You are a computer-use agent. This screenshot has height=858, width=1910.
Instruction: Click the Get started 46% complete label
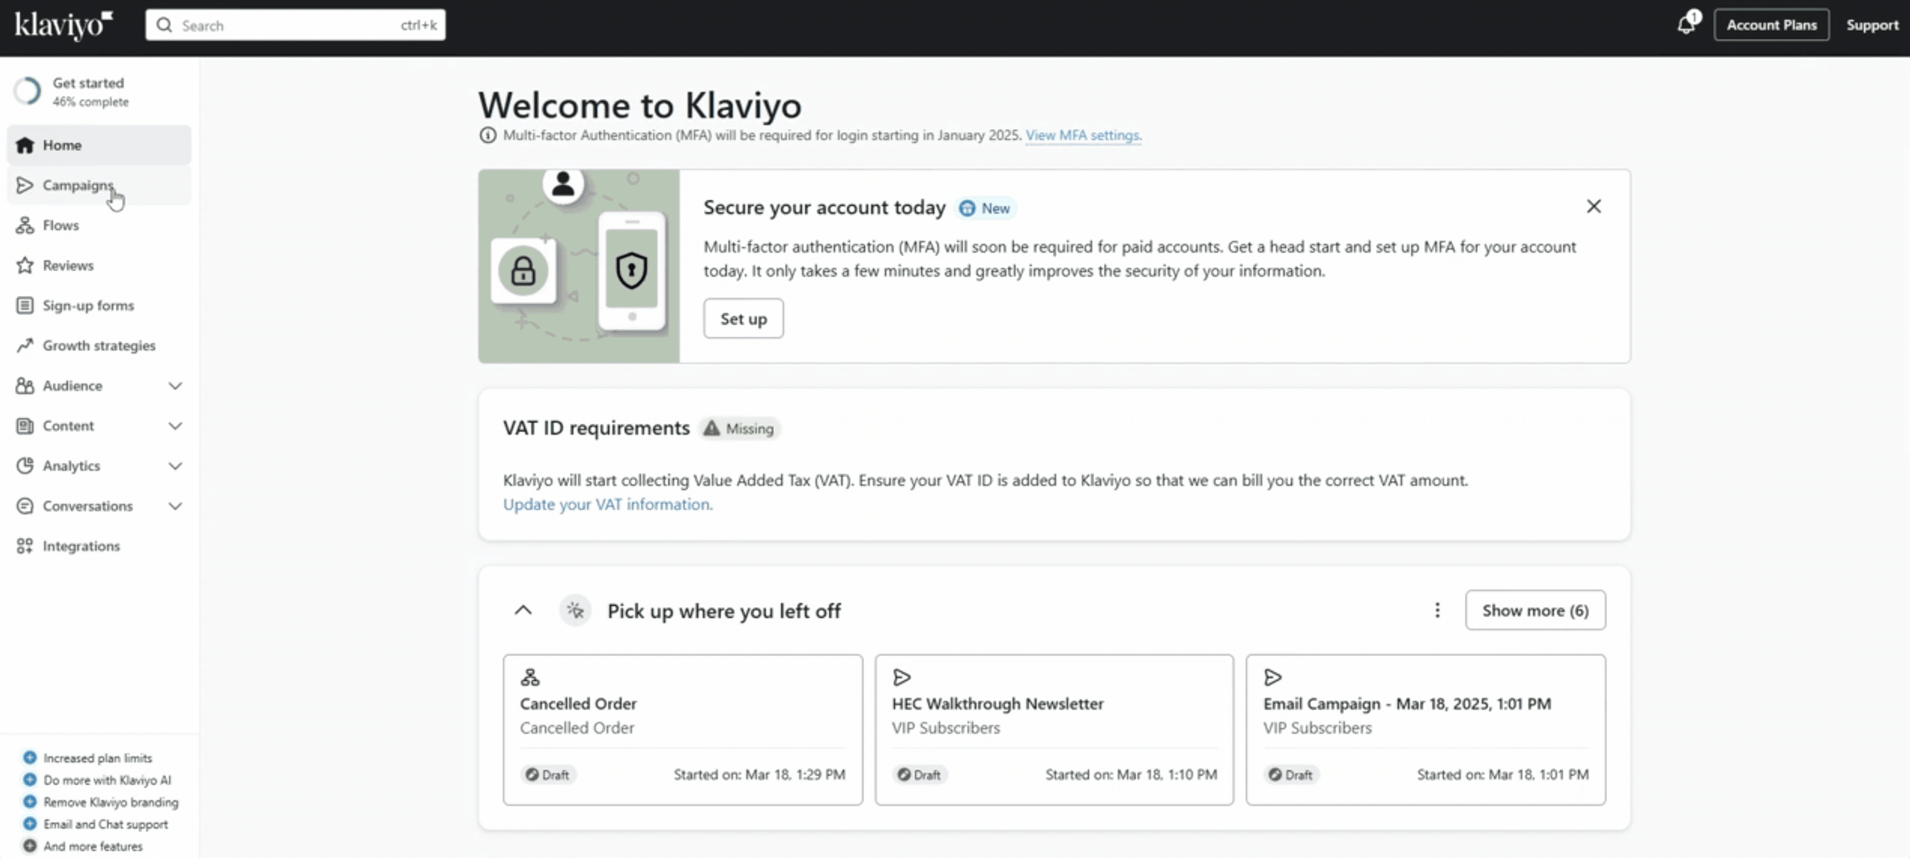(90, 92)
